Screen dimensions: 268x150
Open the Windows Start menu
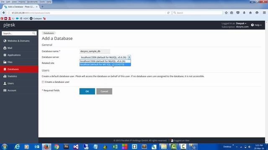(x=5, y=147)
